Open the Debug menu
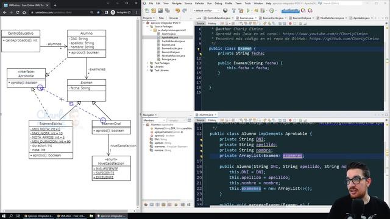Image resolution: width=390 pixels, height=219 pixels. 218,4
